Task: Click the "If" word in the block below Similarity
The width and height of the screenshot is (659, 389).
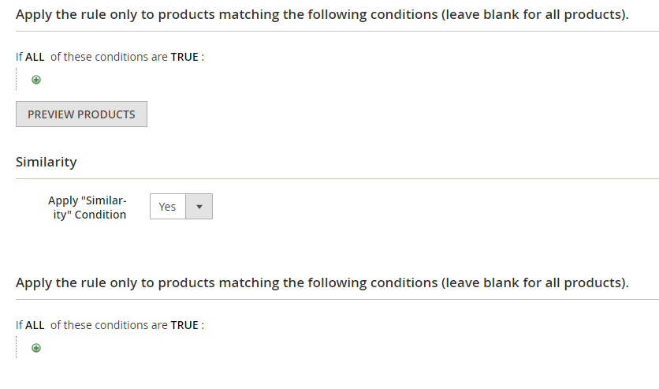Action: pyautogui.click(x=20, y=325)
